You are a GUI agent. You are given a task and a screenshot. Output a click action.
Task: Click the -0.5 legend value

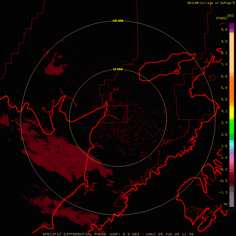pyautogui.click(x=223, y=181)
